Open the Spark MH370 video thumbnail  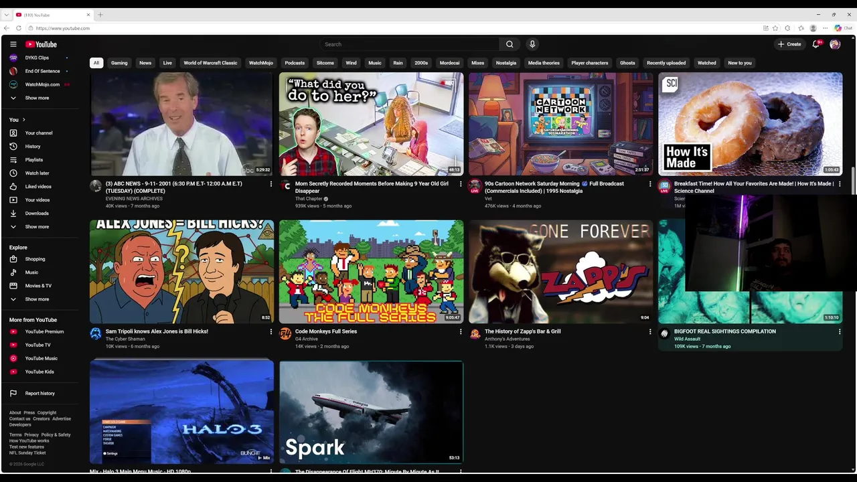click(x=371, y=412)
